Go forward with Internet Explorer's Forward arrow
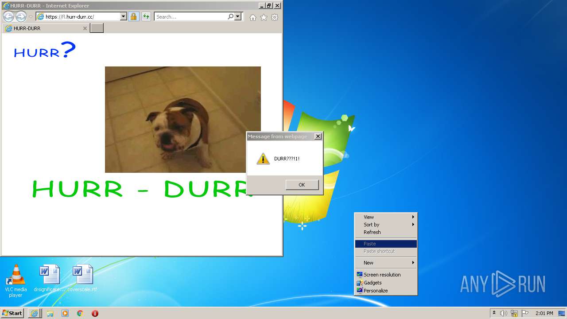This screenshot has width=567, height=319. point(21,17)
